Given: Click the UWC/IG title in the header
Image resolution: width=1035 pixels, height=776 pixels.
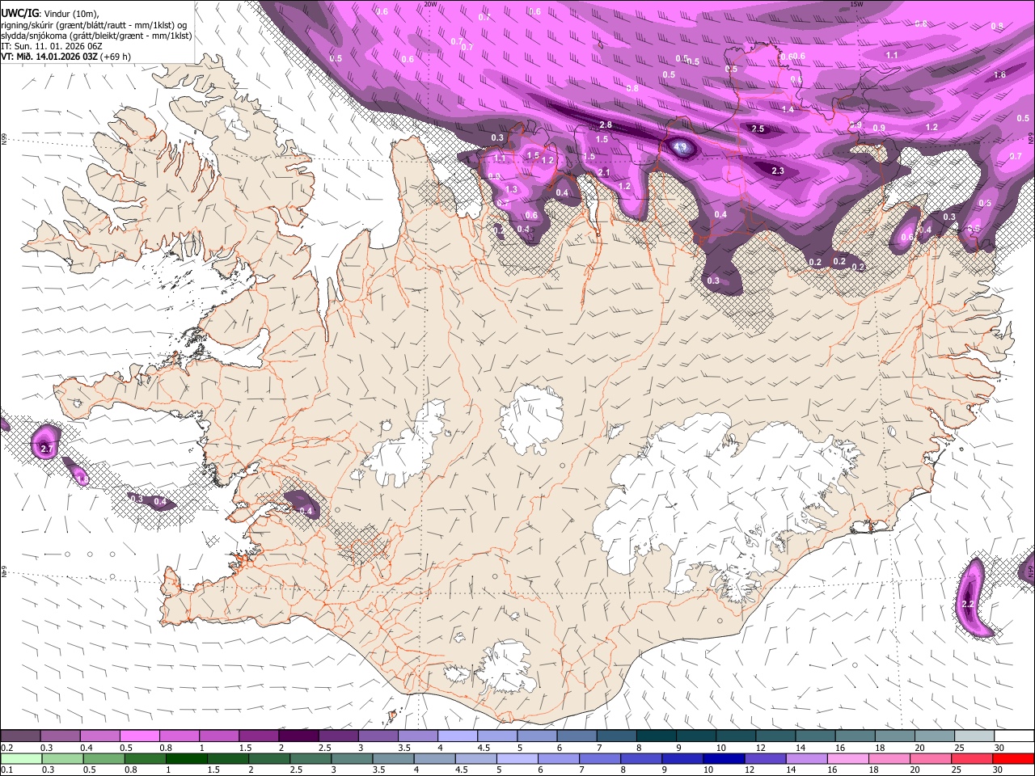Looking at the screenshot, I should click(19, 12).
